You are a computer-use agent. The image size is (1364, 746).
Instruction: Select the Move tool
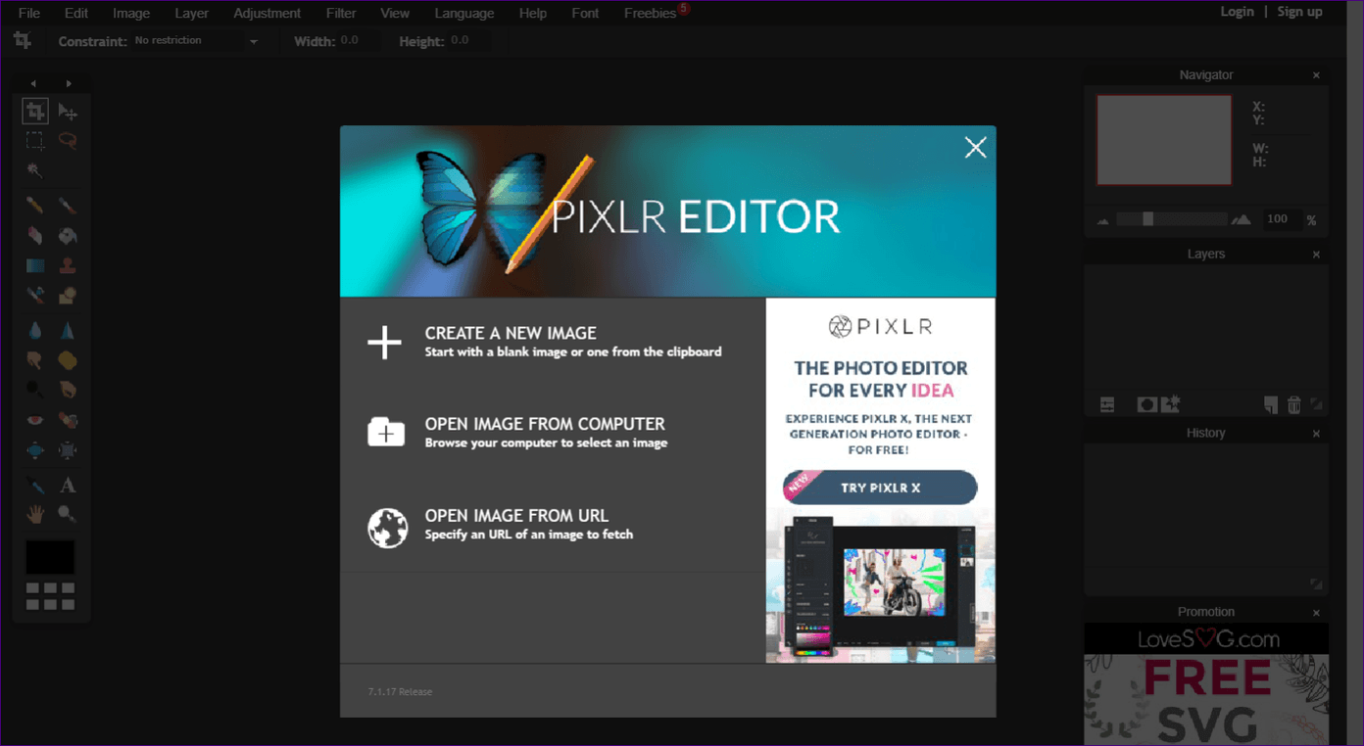point(68,111)
